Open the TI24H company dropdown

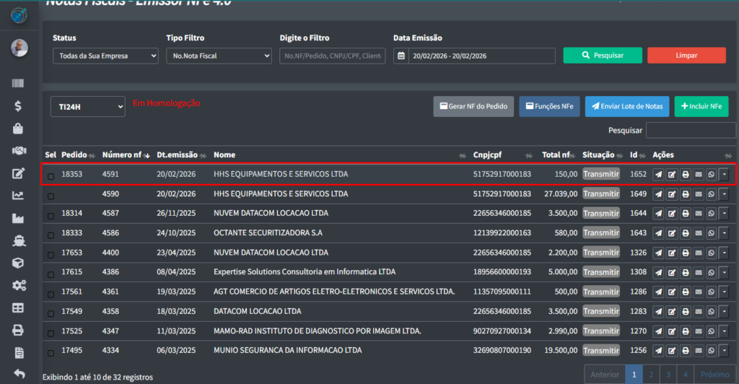(x=87, y=107)
